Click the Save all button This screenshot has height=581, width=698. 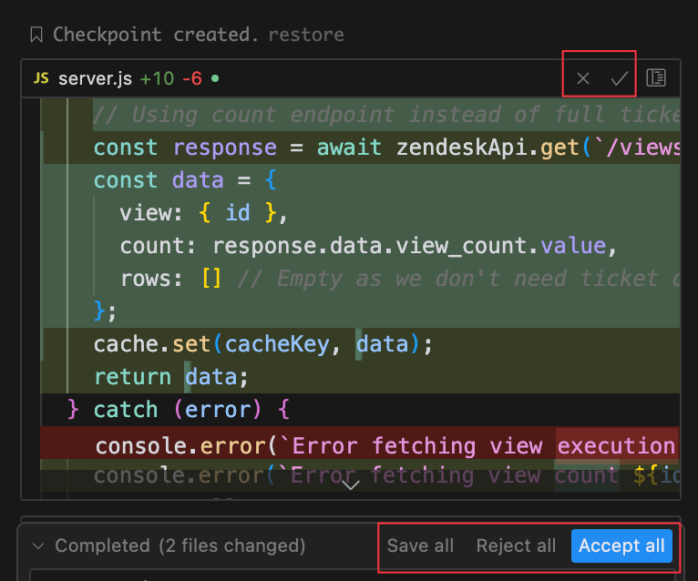[x=420, y=545]
